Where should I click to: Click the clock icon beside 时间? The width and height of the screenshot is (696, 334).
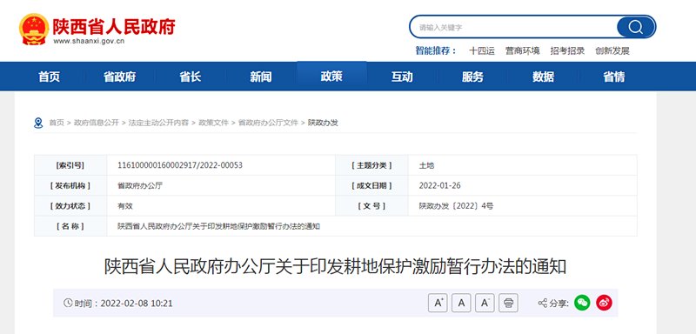coord(68,303)
